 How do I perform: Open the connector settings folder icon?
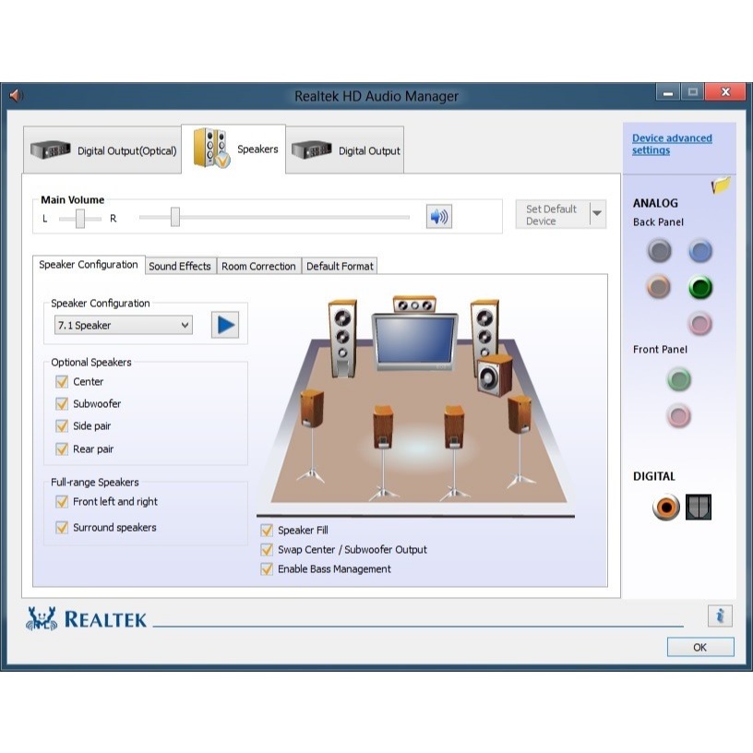tap(721, 185)
